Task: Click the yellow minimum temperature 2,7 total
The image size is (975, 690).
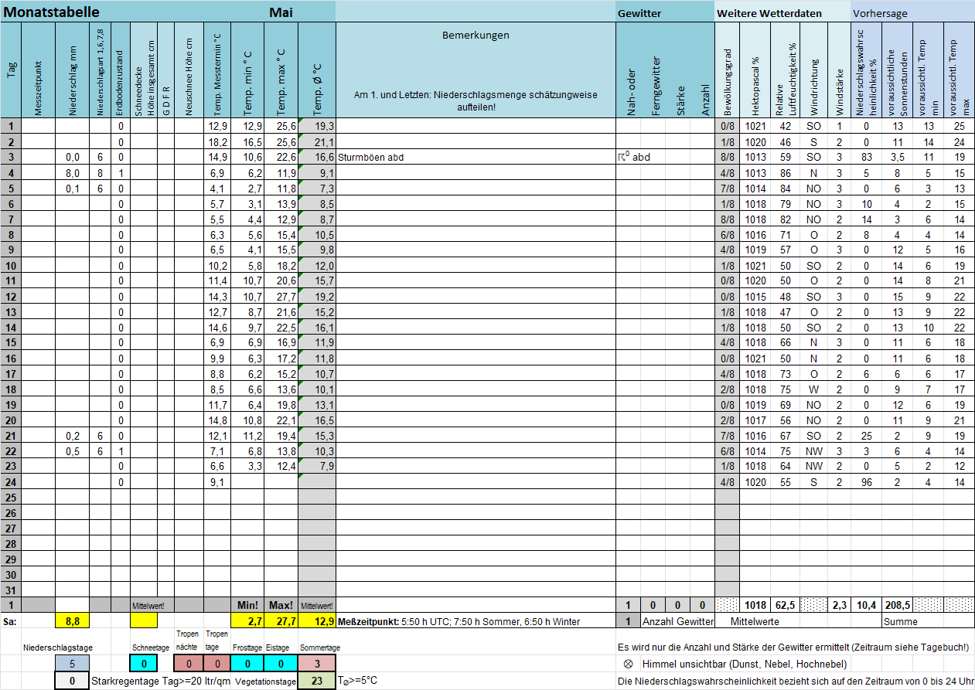Action: 247,620
